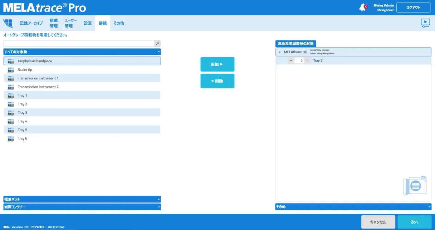Click the Transmission instrument 1 icon
This screenshot has height=230, width=435.
point(11,78)
